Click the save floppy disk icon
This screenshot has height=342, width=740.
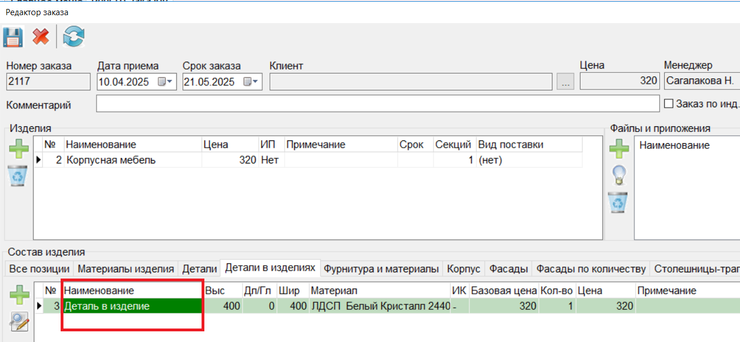tap(12, 38)
